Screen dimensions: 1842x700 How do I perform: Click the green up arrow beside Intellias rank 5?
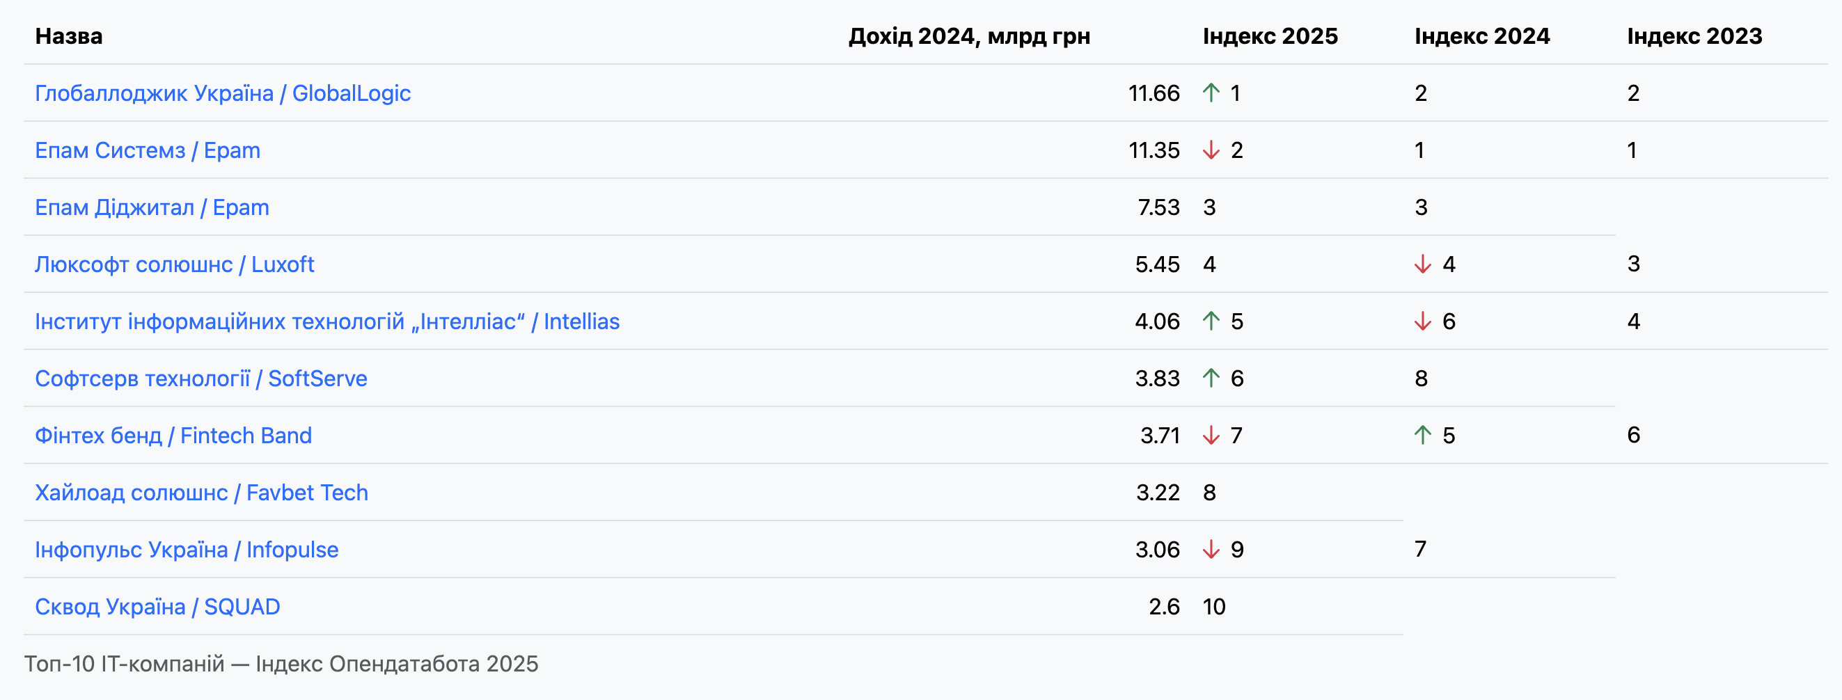tap(1211, 321)
